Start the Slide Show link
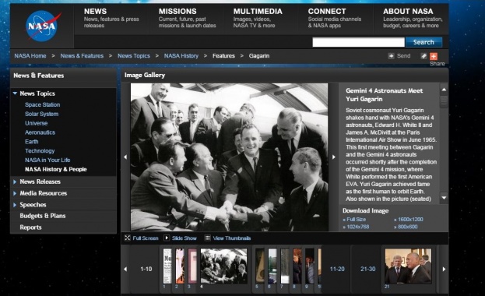This screenshot has width=485, height=296. (x=184, y=238)
